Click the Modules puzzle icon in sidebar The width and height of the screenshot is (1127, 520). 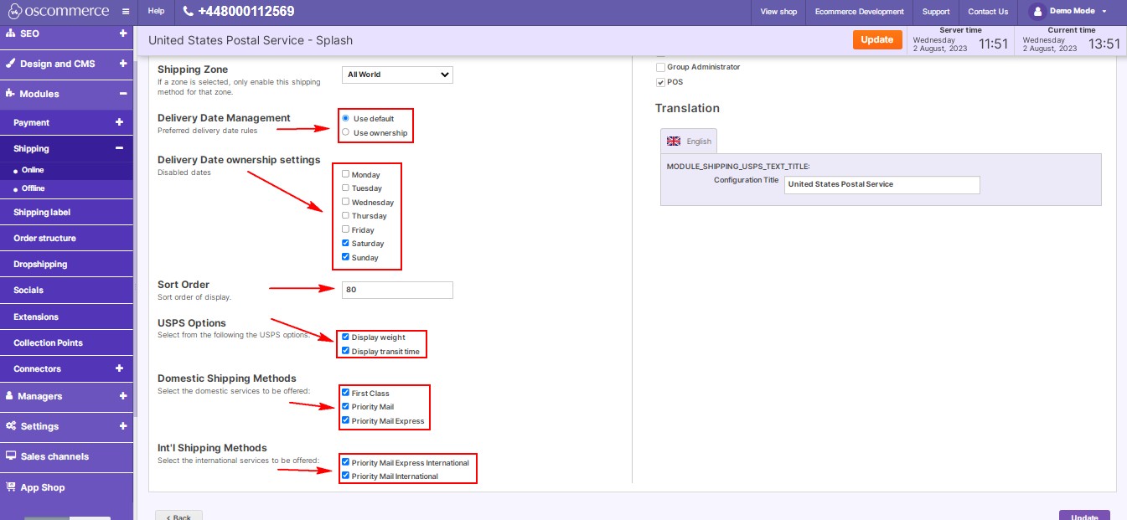tap(10, 94)
